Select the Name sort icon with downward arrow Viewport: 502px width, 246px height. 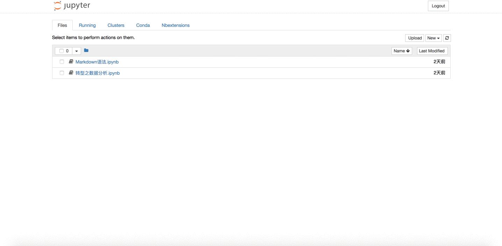[x=401, y=51]
